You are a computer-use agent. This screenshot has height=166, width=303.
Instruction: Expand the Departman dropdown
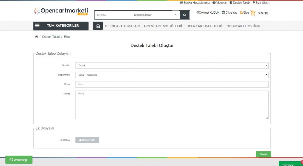click(x=172, y=75)
